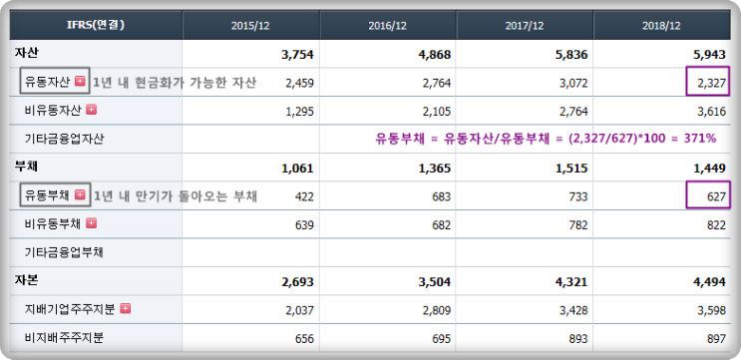Viewport: 741px width, 360px height.
Task: Select 비유동부채 value 822
Action: (x=716, y=225)
